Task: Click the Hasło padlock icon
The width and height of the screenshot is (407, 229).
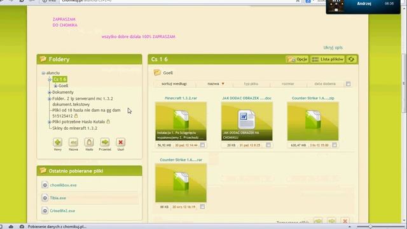Action: click(x=89, y=142)
